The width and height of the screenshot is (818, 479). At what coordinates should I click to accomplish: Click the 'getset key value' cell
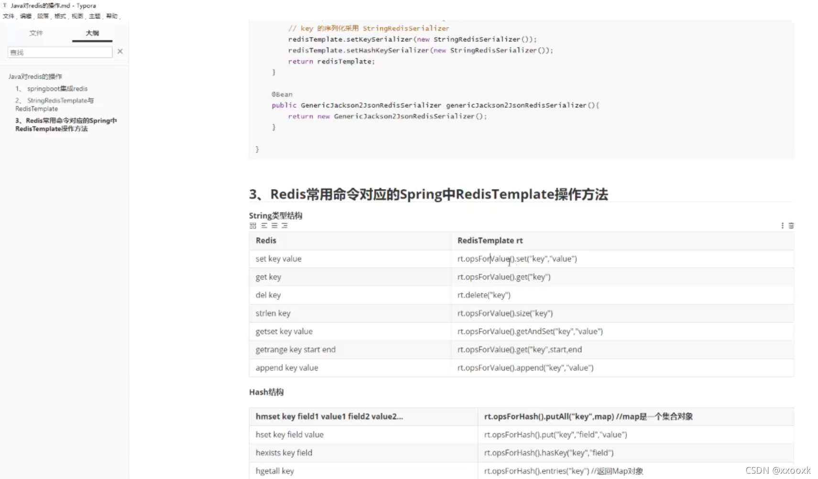[350, 331]
